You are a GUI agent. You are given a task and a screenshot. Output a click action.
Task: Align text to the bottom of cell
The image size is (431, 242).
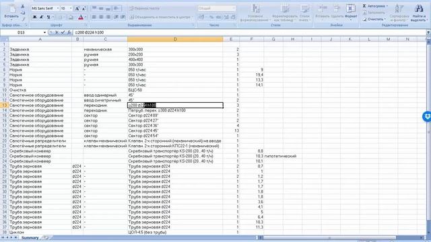pyautogui.click(x=108, y=9)
